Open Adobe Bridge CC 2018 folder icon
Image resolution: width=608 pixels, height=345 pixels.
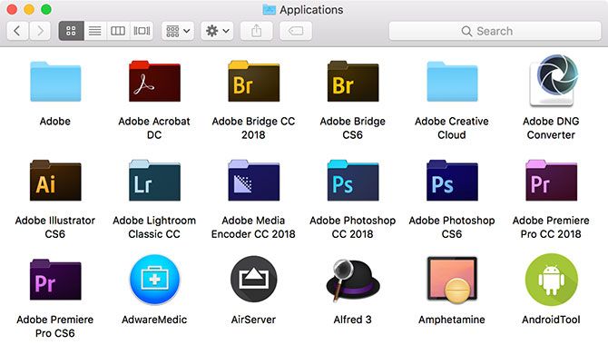(253, 81)
